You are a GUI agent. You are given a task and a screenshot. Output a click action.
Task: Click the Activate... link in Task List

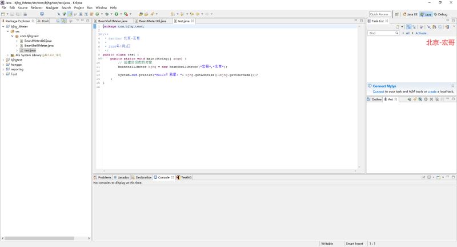coord(422,33)
